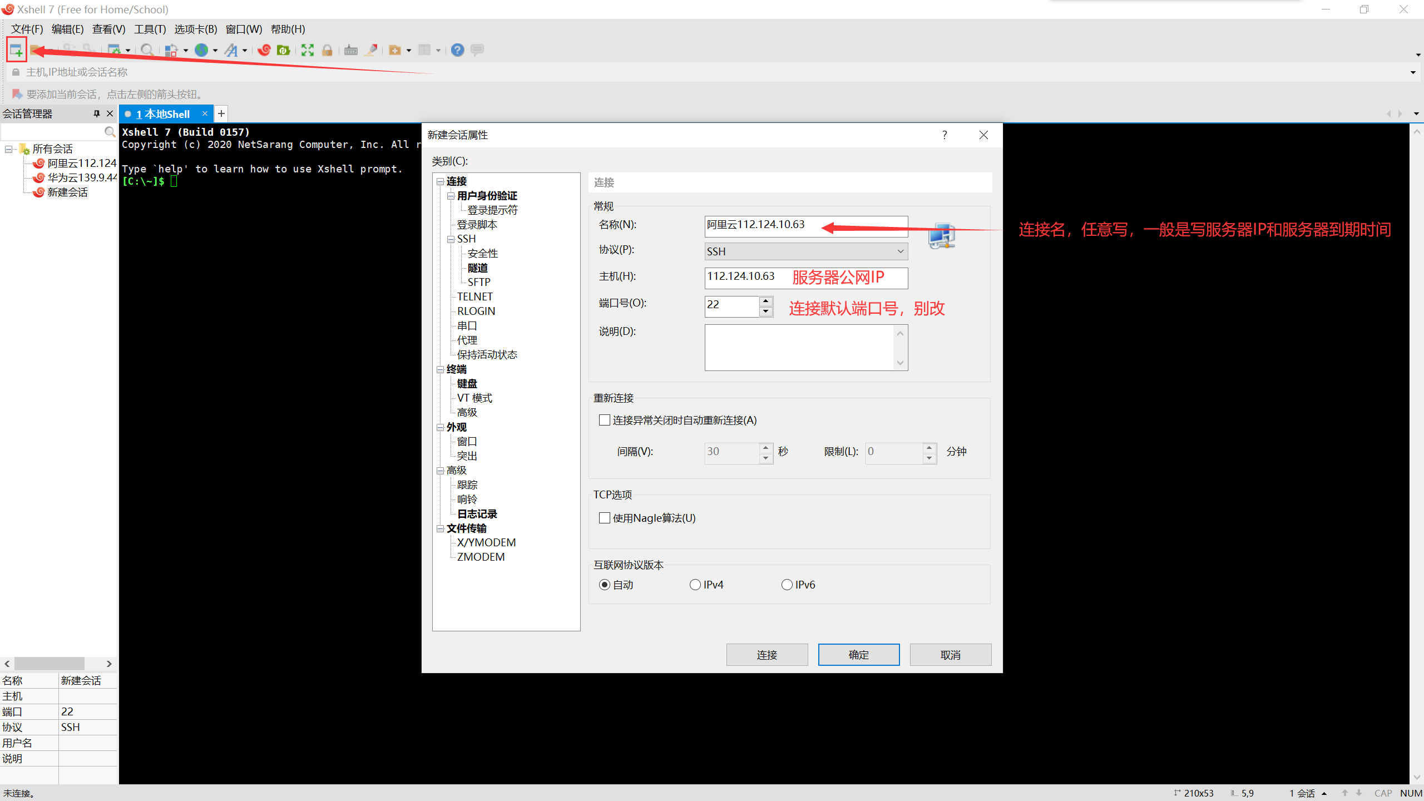1424x801 pixels.
Task: Open 文件(F) menu
Action: [27, 29]
